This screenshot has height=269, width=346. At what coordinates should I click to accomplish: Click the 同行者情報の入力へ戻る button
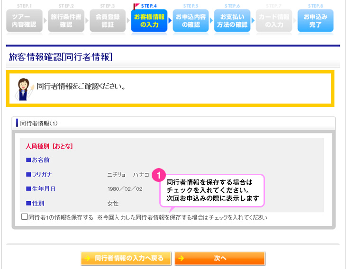(125, 258)
